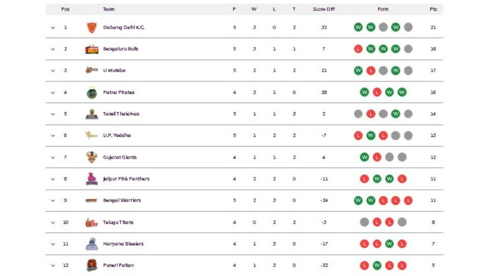Collapse the Haryana Steelers row chevron
Screen dimensions: 491x276
(53, 243)
